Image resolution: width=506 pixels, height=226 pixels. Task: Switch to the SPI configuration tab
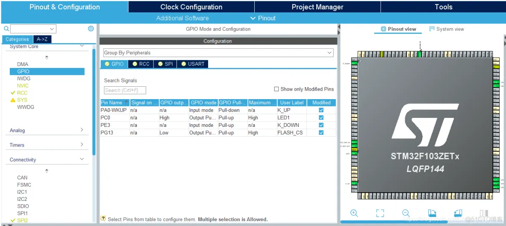click(x=165, y=64)
